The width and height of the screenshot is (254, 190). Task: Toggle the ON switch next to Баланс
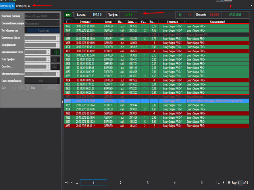[x=68, y=15]
